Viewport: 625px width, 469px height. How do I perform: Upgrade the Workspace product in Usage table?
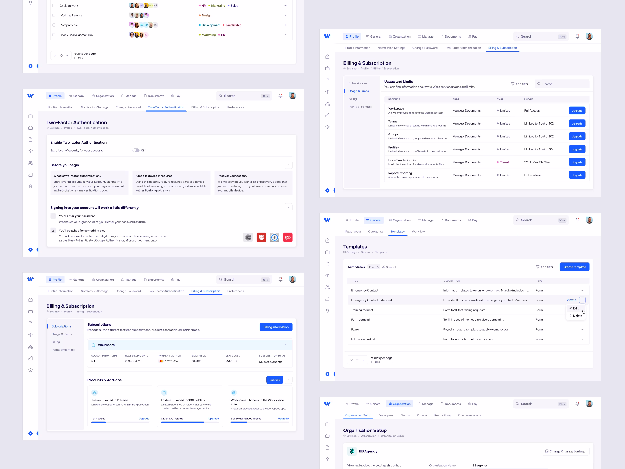[577, 110]
